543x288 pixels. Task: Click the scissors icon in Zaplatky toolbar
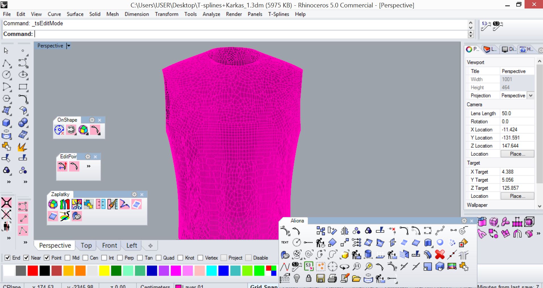click(77, 204)
